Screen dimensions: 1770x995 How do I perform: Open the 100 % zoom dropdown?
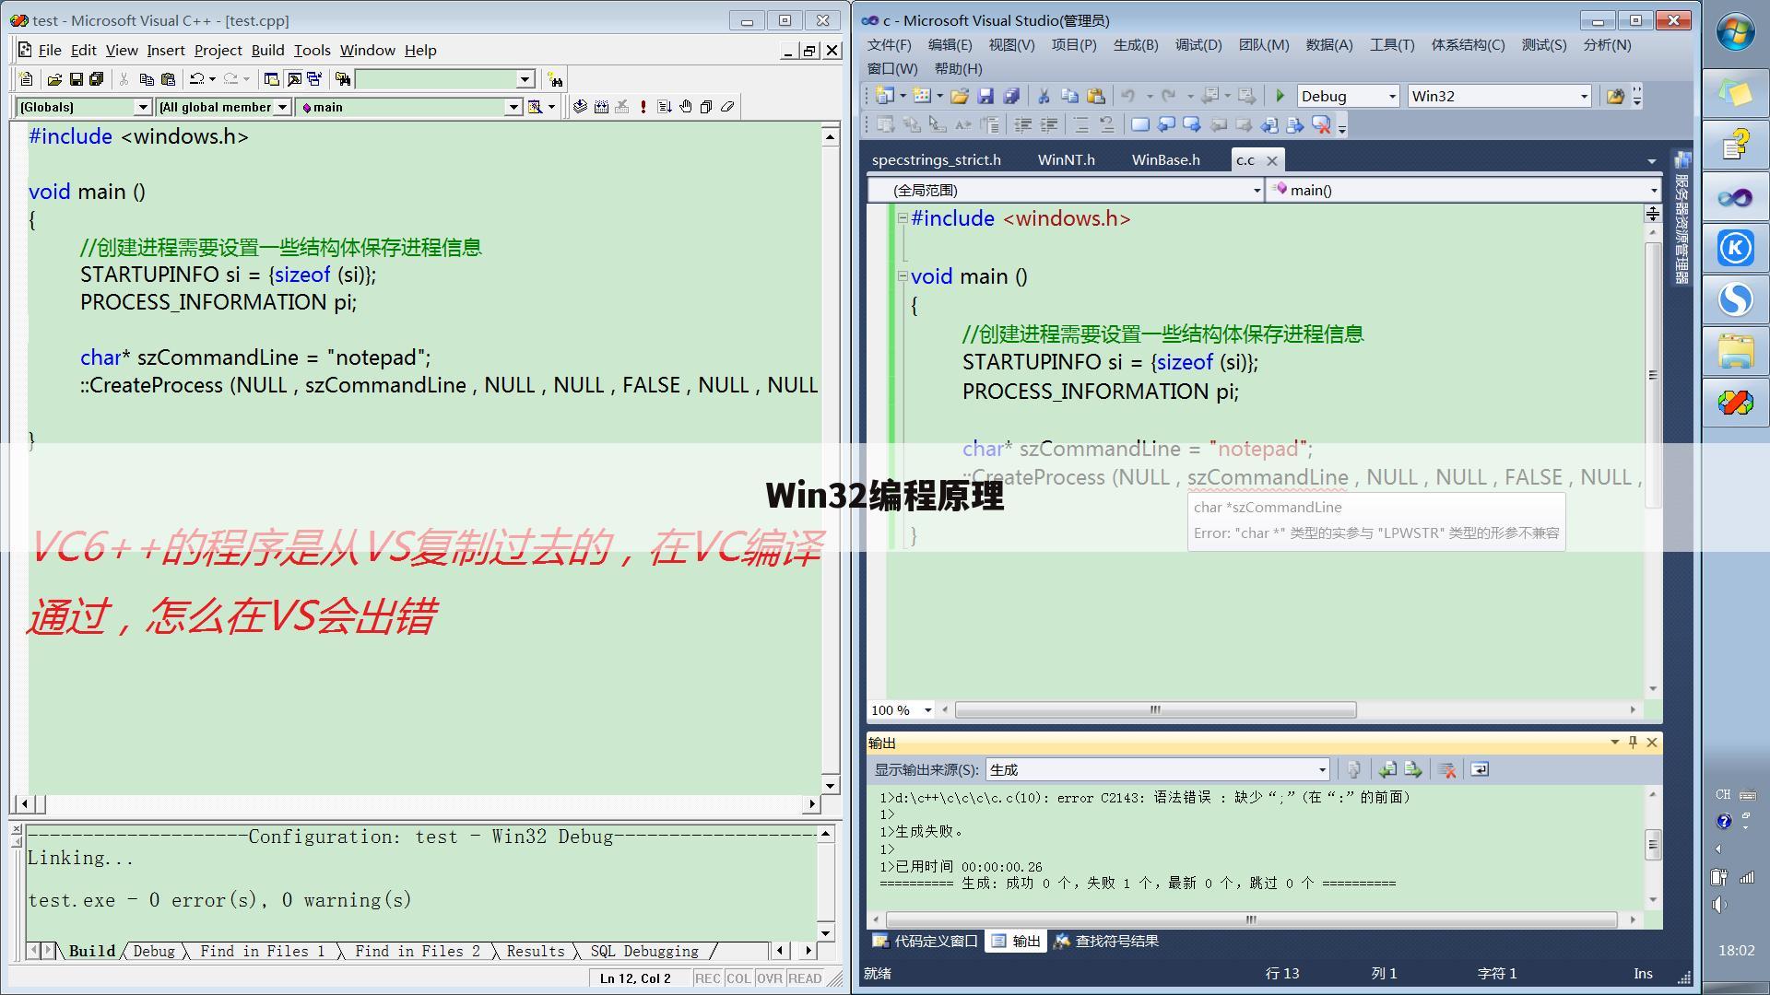(902, 710)
